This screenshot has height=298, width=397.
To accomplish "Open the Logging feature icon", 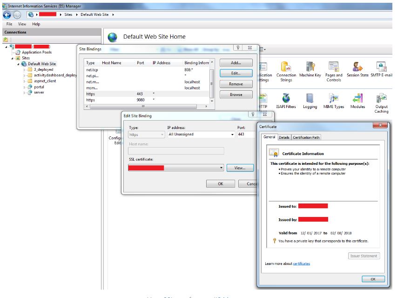I will 310,100.
